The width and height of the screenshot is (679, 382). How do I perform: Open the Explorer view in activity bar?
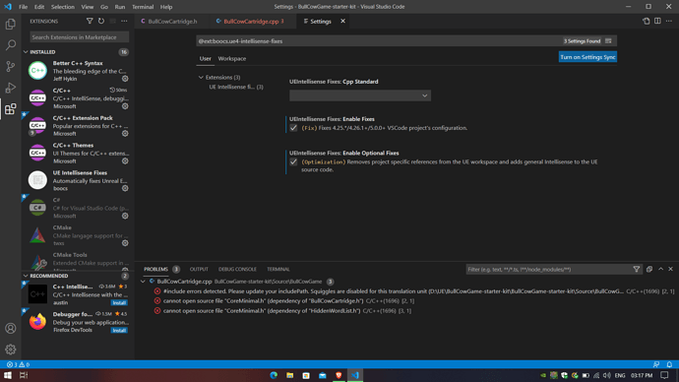(11, 24)
